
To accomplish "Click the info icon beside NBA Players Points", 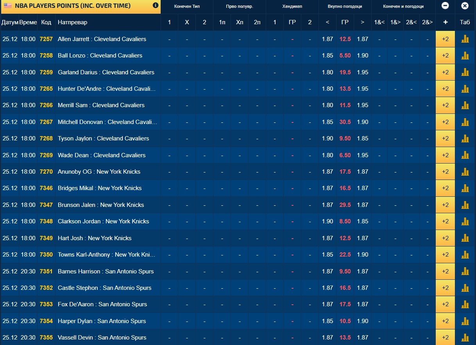I will coord(156,5).
